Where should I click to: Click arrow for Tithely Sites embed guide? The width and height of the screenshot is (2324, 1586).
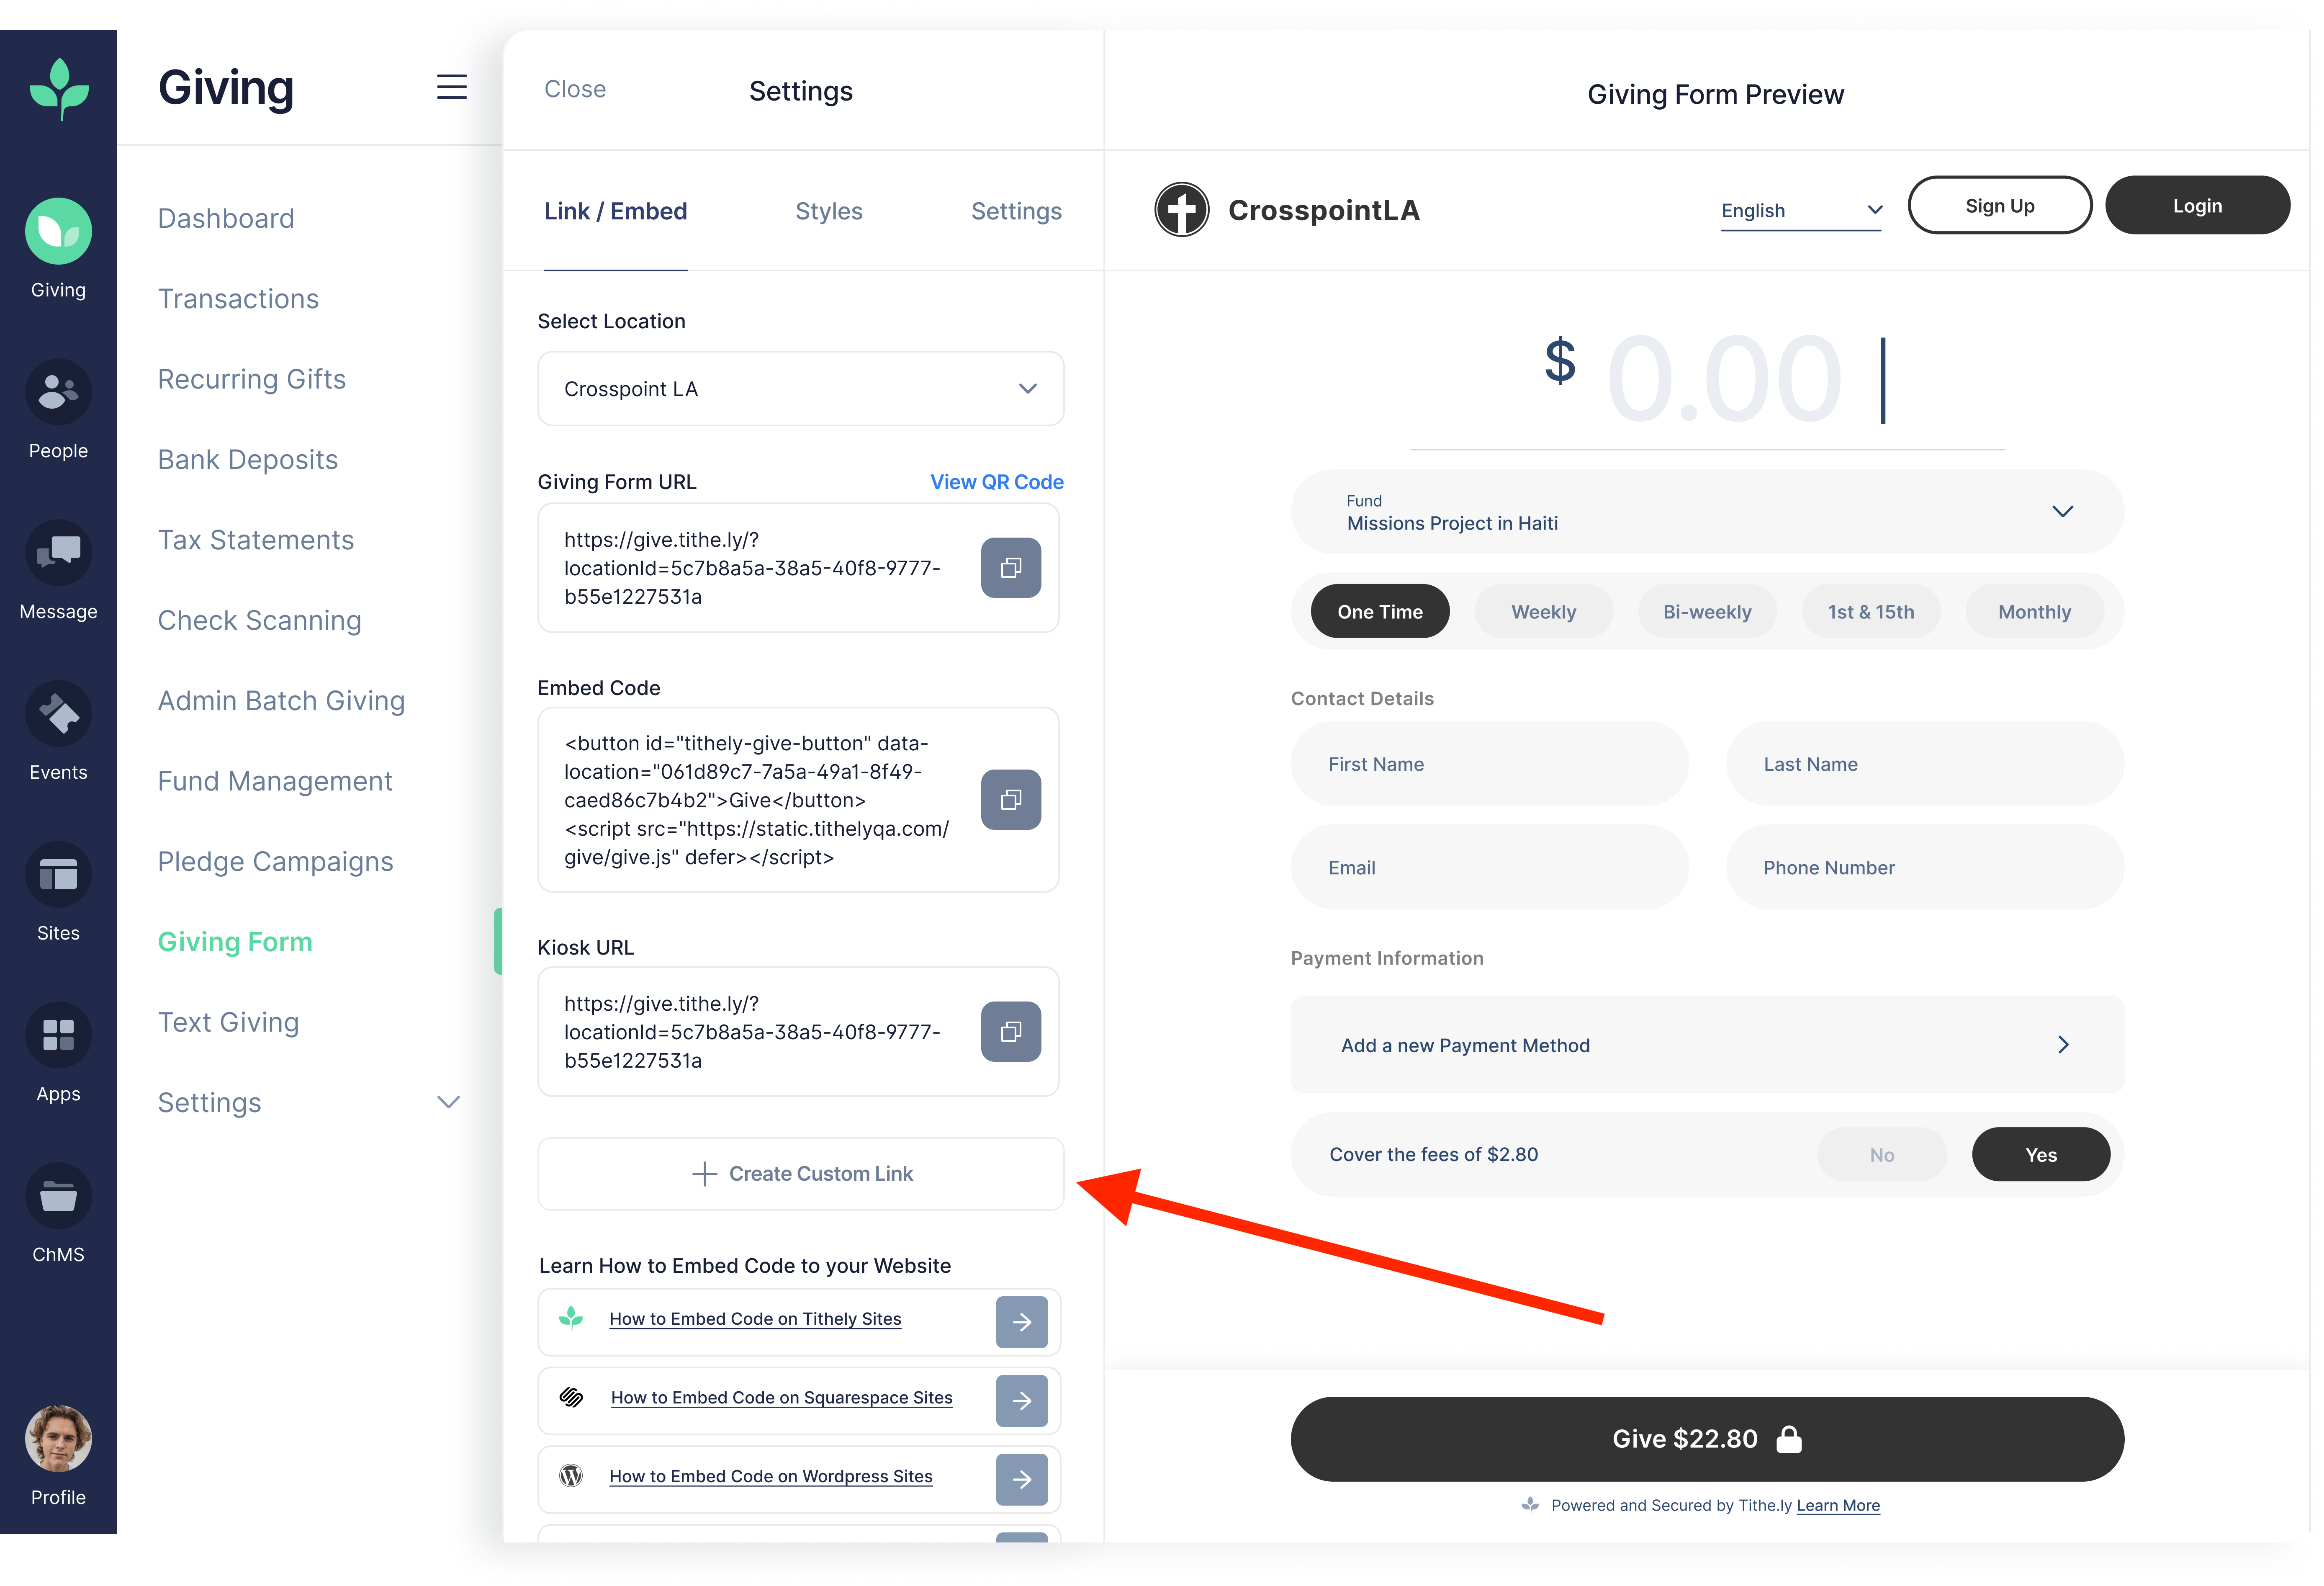[1022, 1322]
